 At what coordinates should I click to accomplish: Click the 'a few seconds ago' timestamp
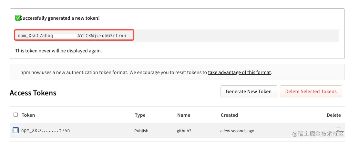237,131
